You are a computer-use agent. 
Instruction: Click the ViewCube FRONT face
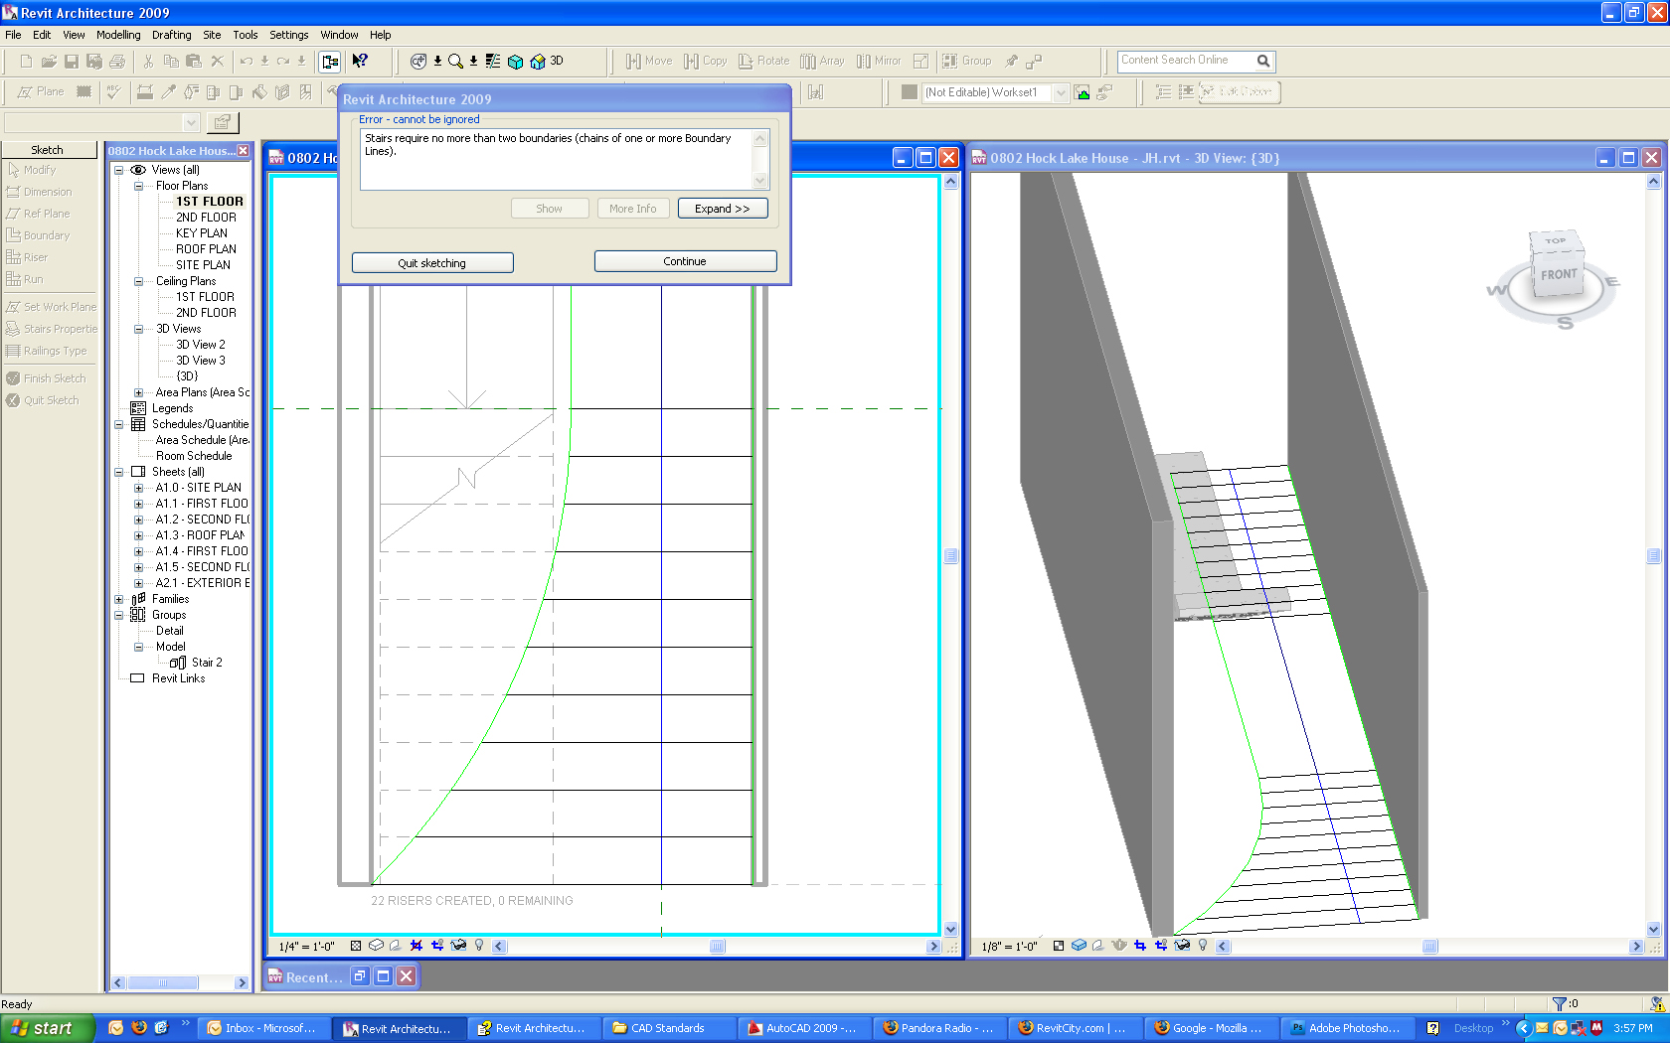tap(1558, 275)
